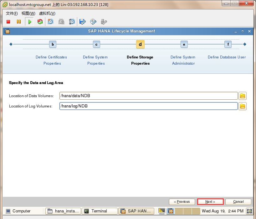This screenshot has height=219, width=256.
Task: Switch to hana_insta... taskbar window
Action: [x=63, y=211]
